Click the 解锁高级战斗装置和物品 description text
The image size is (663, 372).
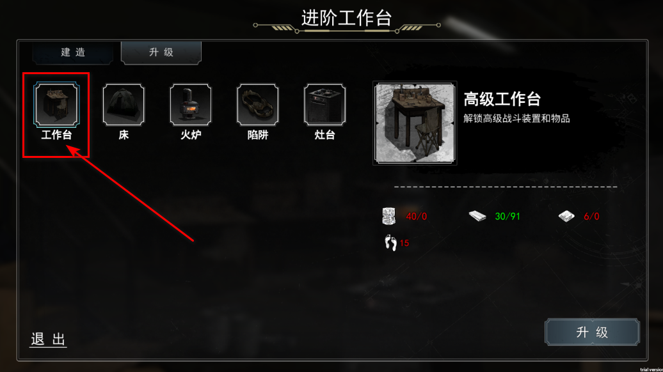point(516,119)
